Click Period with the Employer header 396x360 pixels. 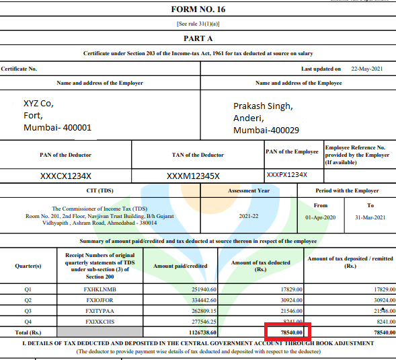coord(347,190)
